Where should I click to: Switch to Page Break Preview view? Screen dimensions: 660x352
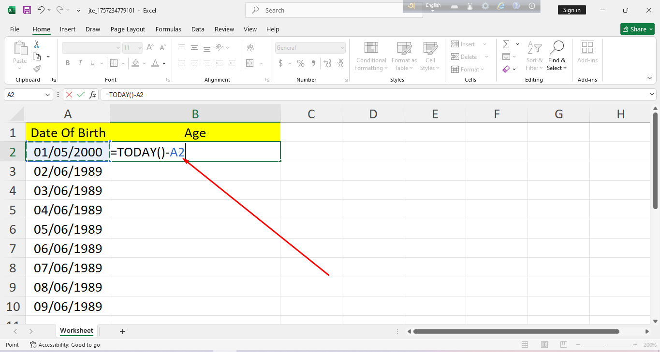click(x=563, y=345)
